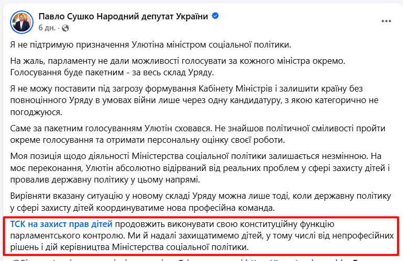The height and width of the screenshot is (261, 403).
Task: Click the line "провалив державну політику у цьому напрямі"
Action: [x=105, y=179]
